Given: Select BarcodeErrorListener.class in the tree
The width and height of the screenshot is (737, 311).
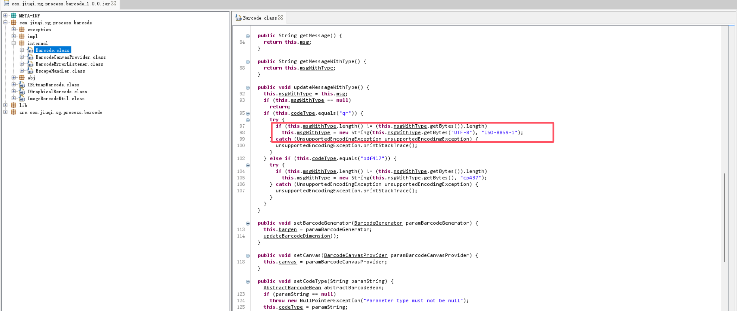Looking at the screenshot, I should (69, 64).
